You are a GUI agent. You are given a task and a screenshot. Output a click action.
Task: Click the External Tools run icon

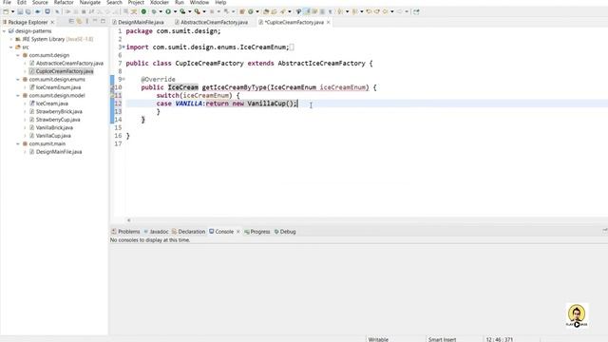point(198,11)
